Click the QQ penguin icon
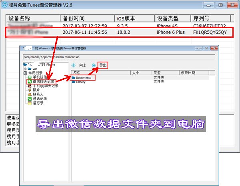Screen dimensions: 240x186 pos(30,86)
